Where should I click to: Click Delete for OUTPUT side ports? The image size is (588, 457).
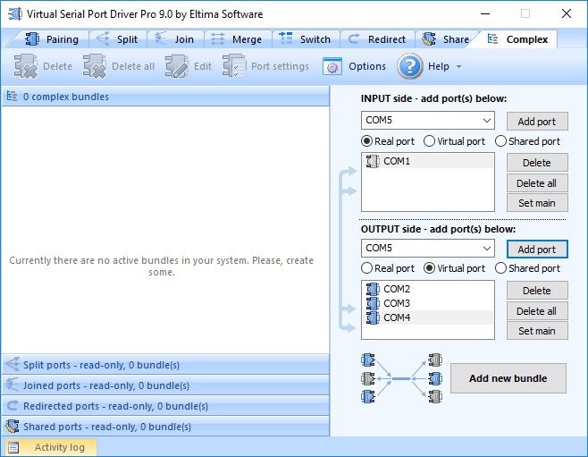click(537, 291)
